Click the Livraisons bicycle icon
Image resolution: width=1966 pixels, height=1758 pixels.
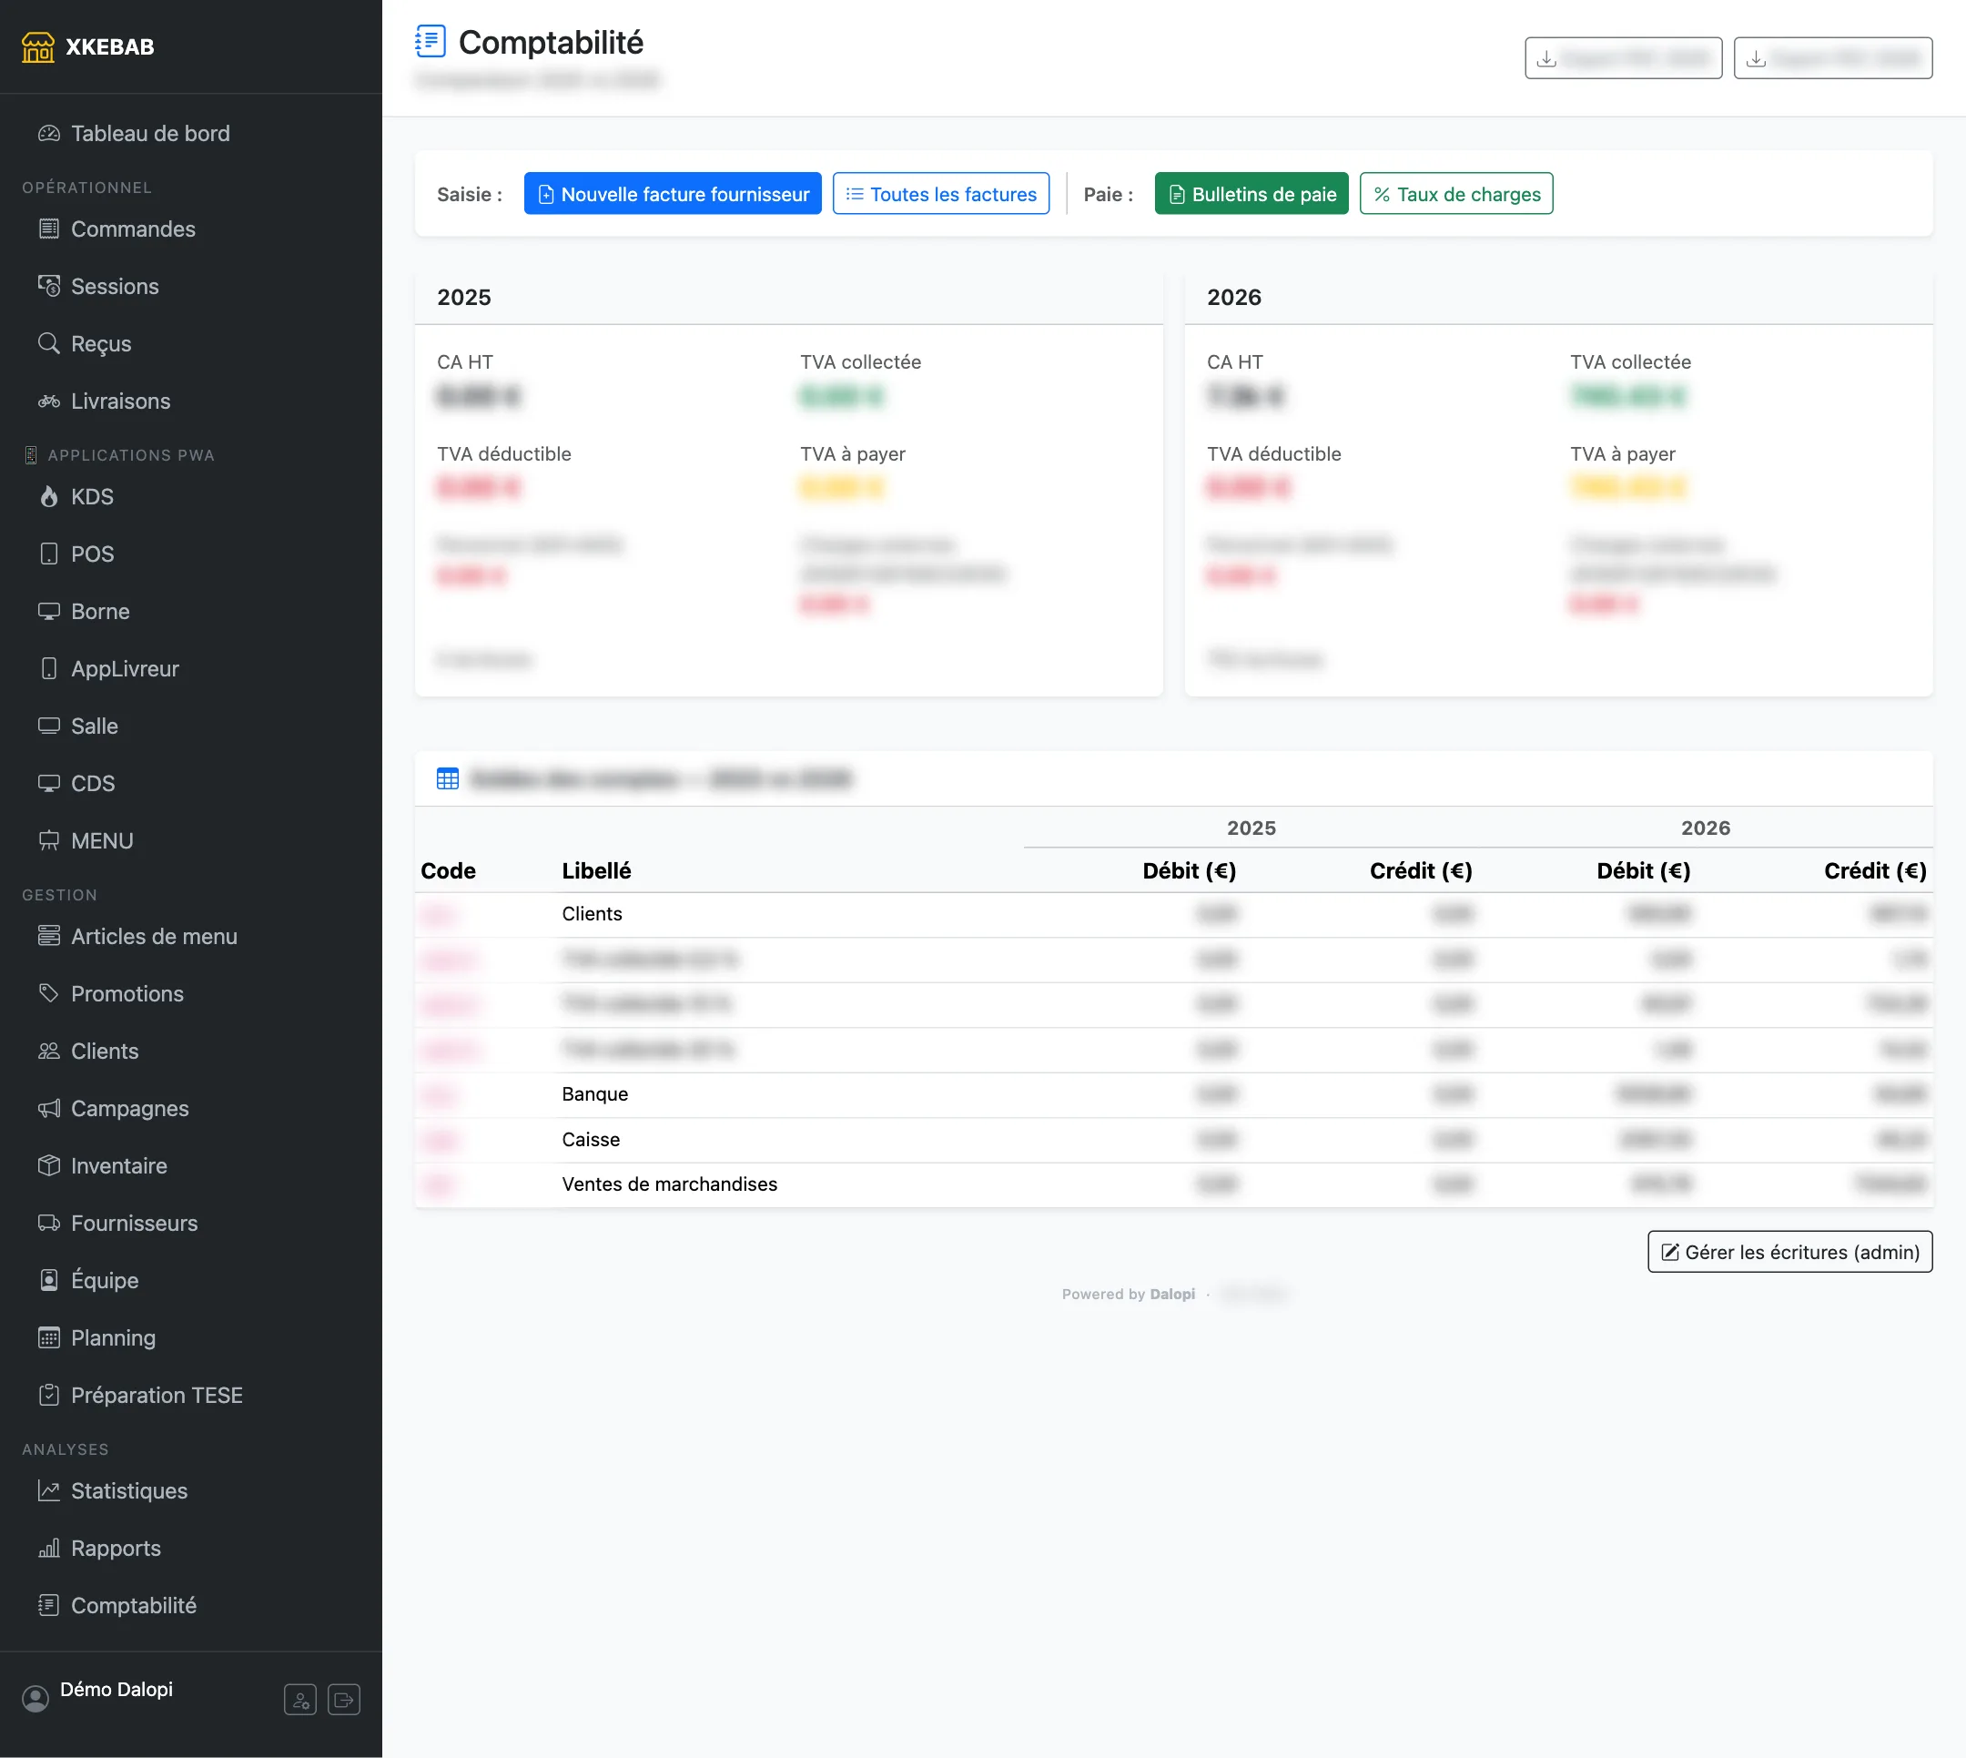[49, 401]
